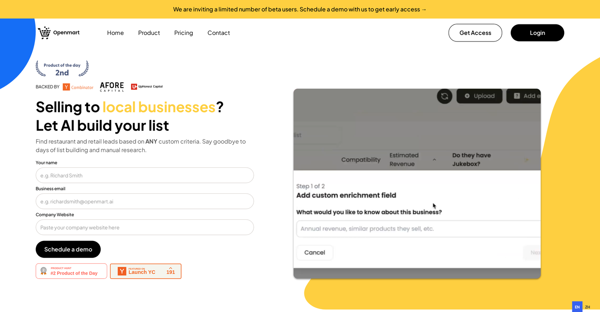The image size is (600, 312).
Task: Cancel the custom enrichment dialog
Action: [x=314, y=252]
